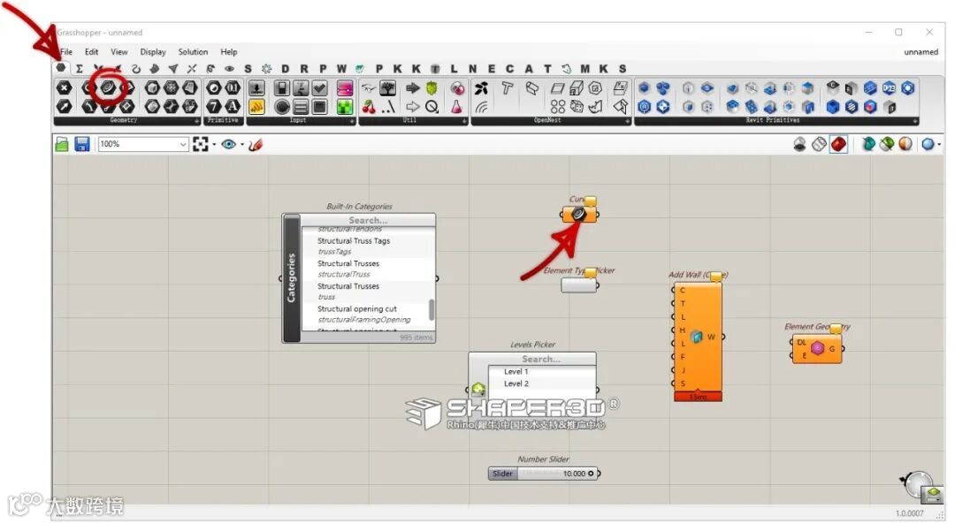Screen dimensions: 955x523
Task: Click the green hops icon in Util
Action: [432, 88]
